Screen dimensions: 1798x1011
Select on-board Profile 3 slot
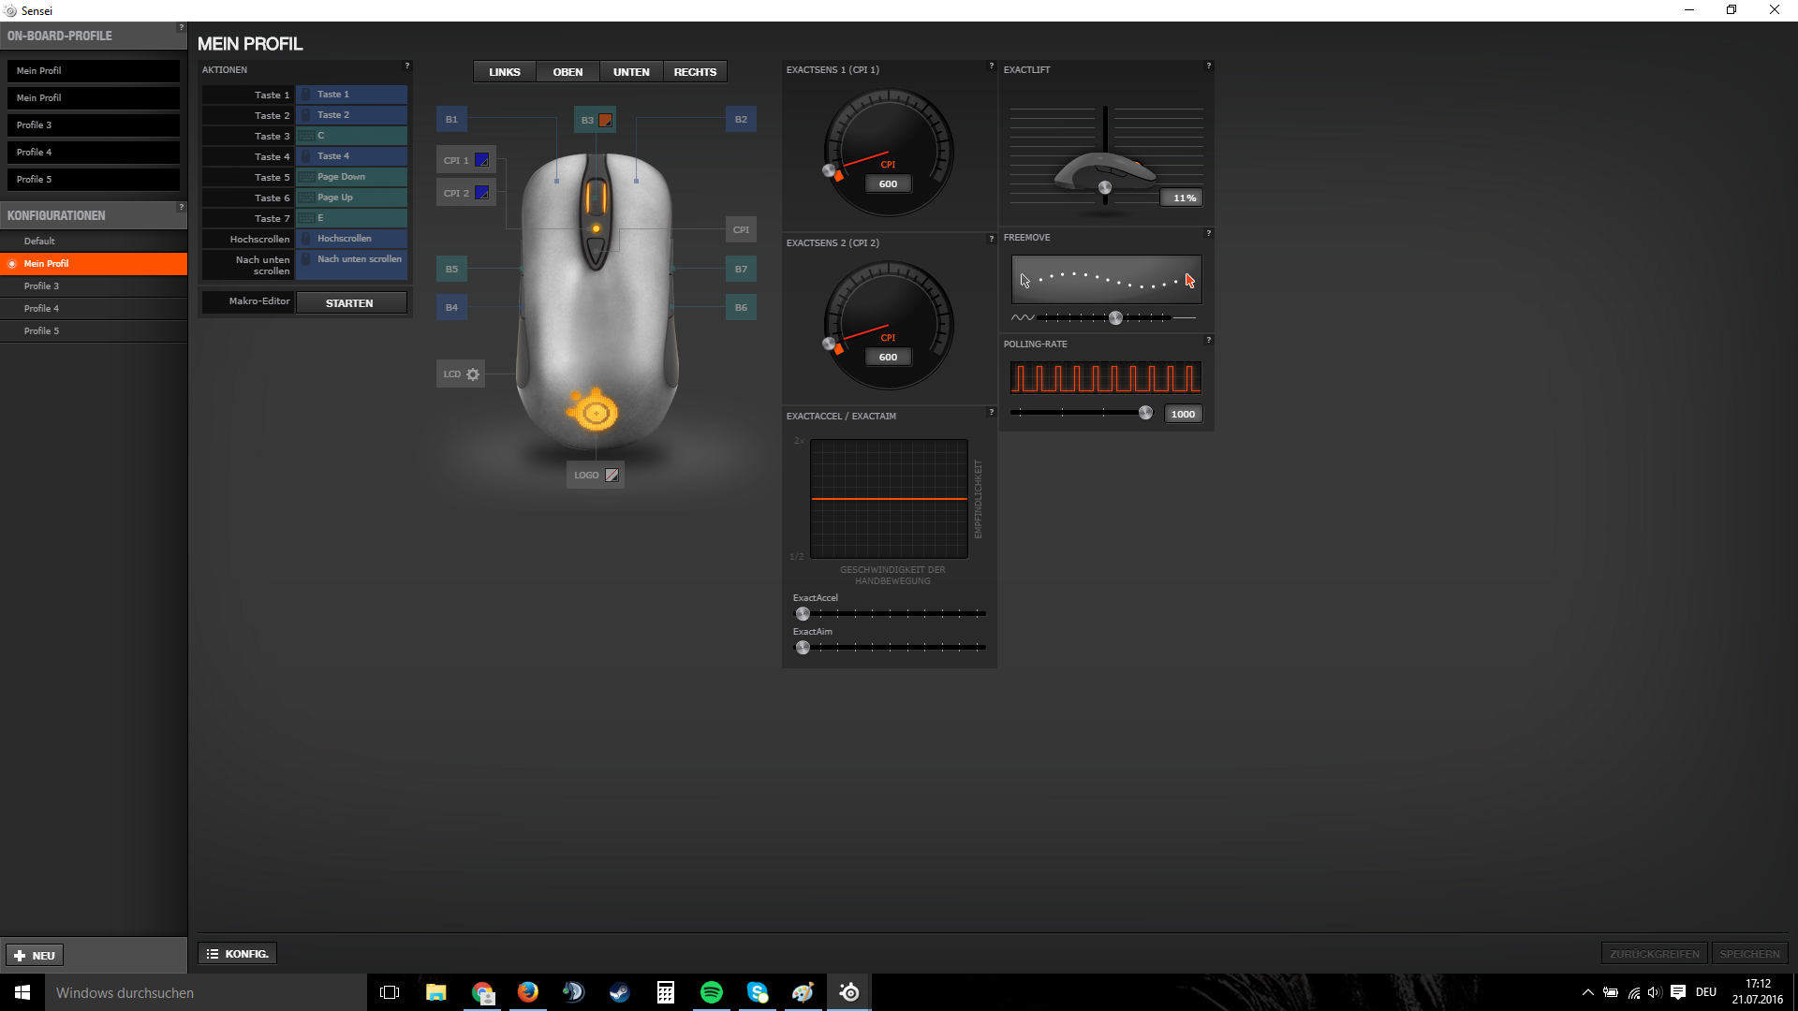(x=94, y=125)
